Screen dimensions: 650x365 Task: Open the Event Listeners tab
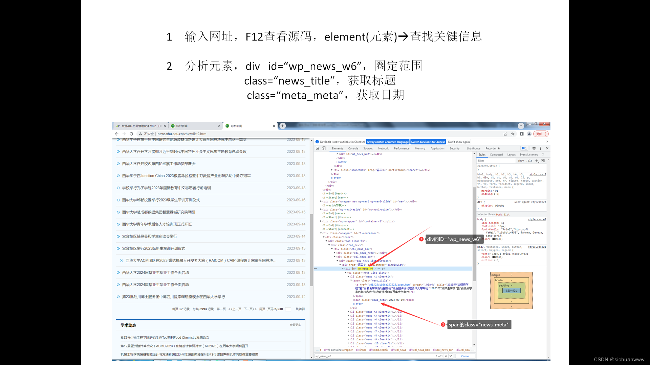tap(529, 155)
